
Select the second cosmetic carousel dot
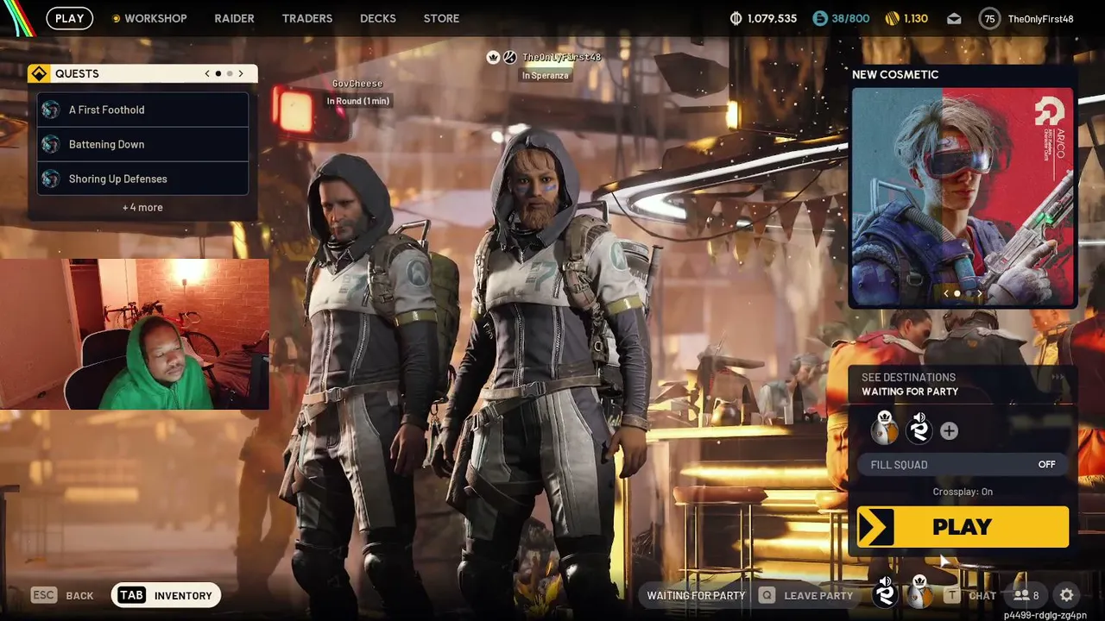(968, 293)
